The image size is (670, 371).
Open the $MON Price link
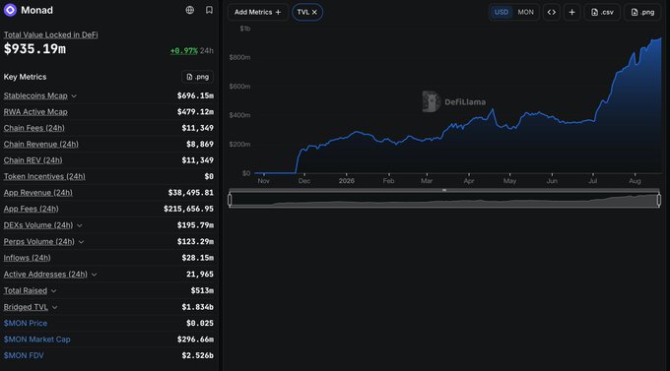point(26,323)
